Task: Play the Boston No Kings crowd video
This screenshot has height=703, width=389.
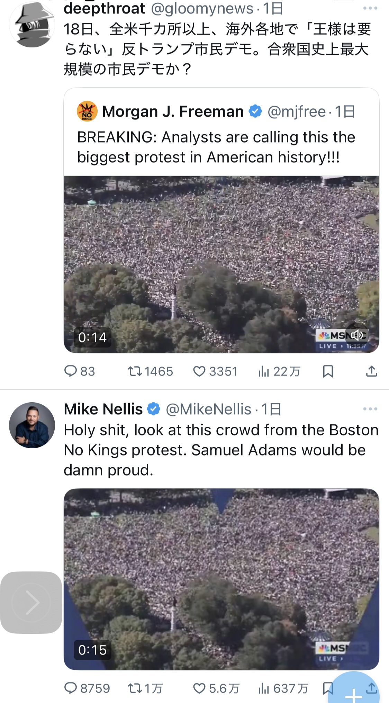Action: click(x=221, y=579)
